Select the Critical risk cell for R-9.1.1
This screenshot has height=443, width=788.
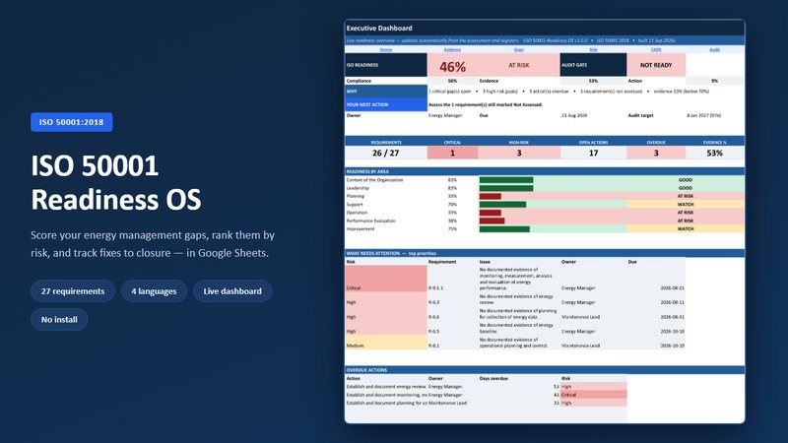click(x=386, y=279)
